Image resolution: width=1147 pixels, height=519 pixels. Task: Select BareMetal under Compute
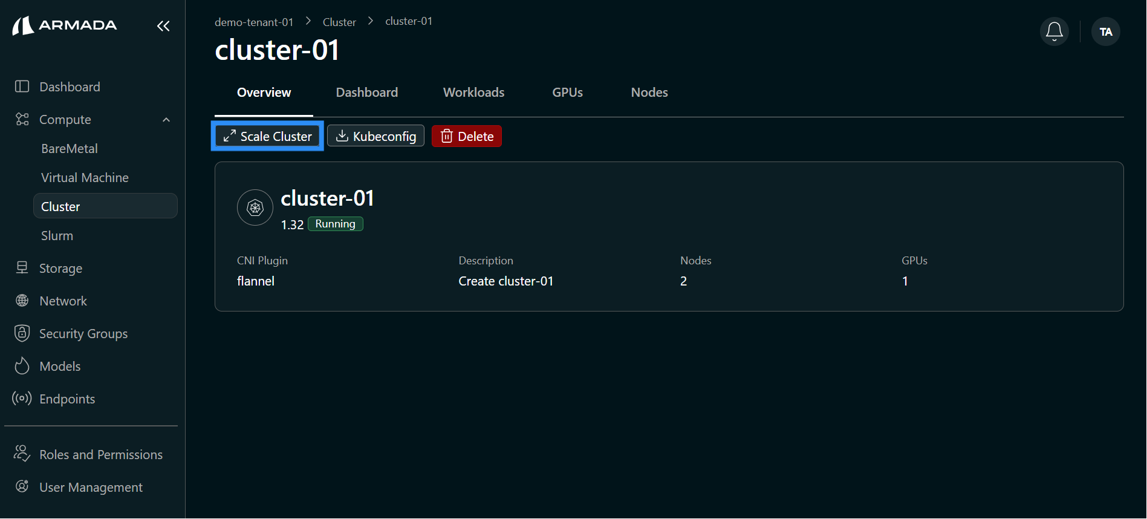click(x=70, y=149)
